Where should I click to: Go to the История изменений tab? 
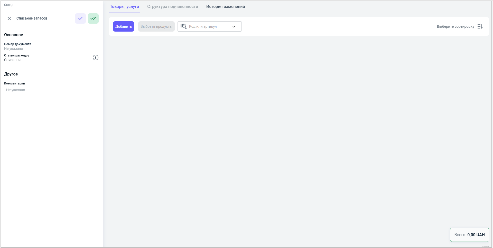[x=225, y=7]
